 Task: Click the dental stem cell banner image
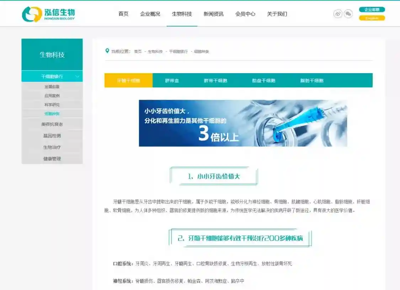tap(243, 123)
